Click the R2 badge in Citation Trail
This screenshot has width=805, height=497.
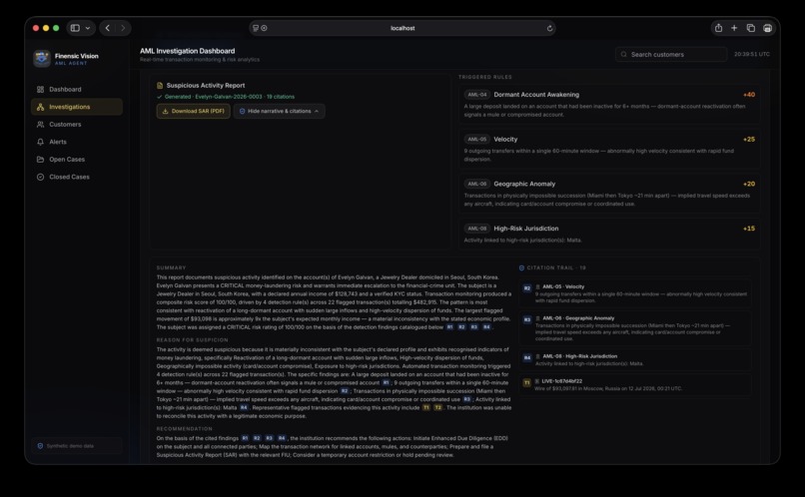pyautogui.click(x=527, y=288)
